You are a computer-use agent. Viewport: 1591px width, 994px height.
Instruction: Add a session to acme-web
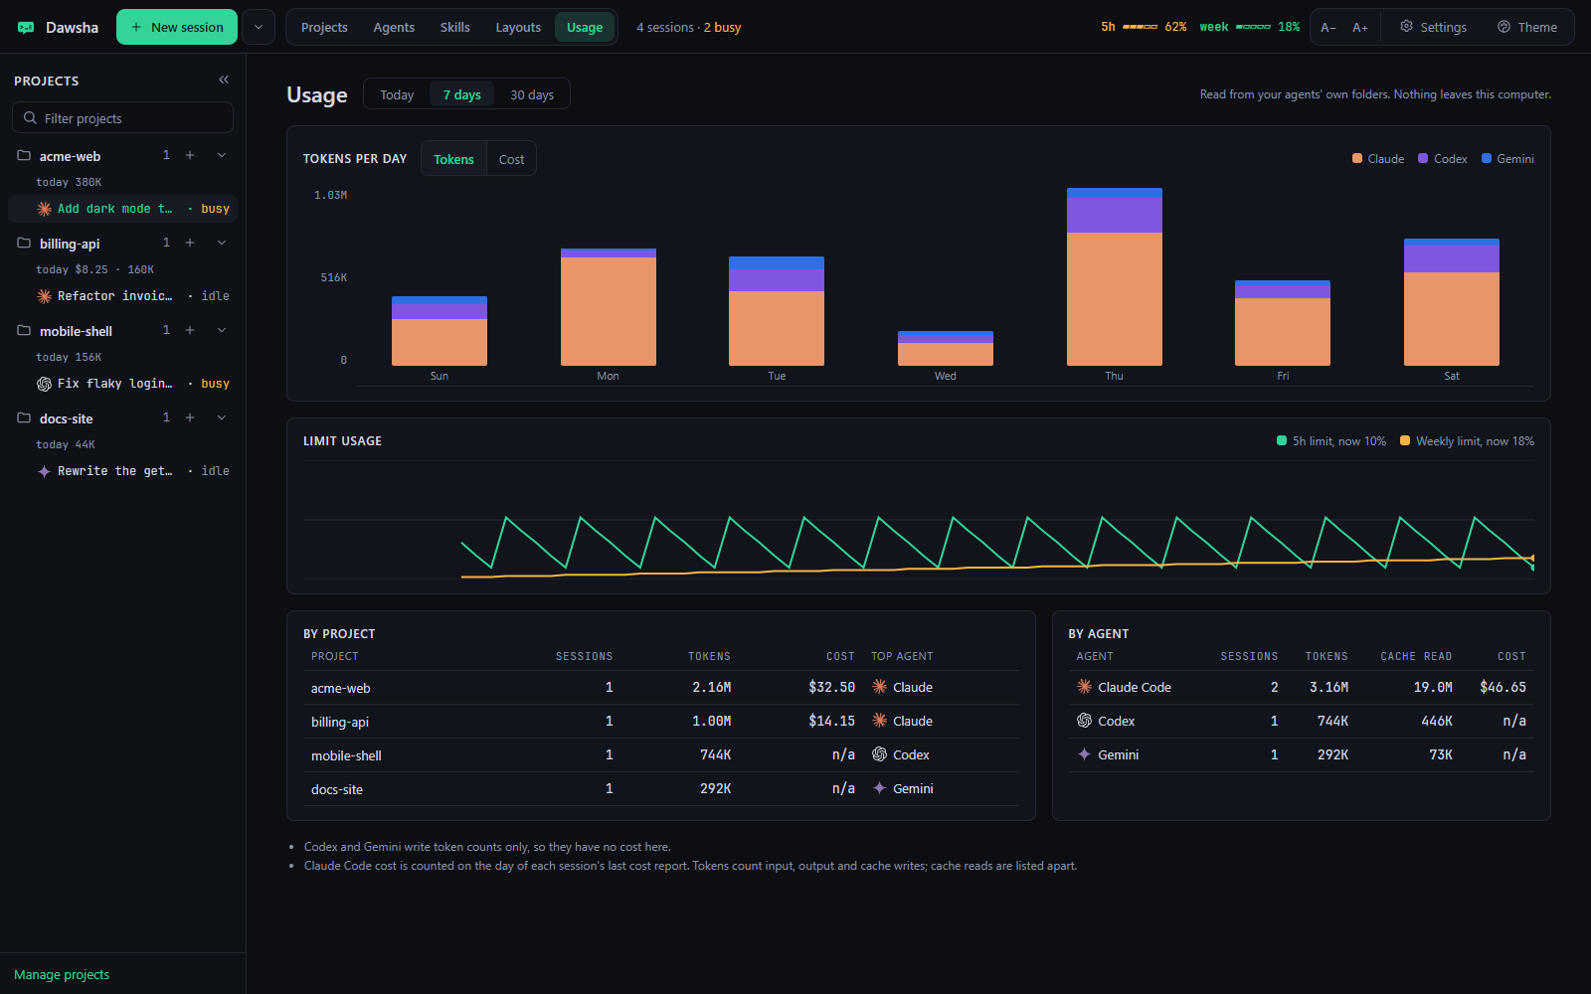point(190,155)
